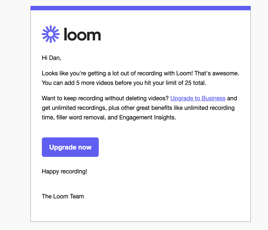
Task: Click the "Happy recording!" line
Action: (x=65, y=171)
